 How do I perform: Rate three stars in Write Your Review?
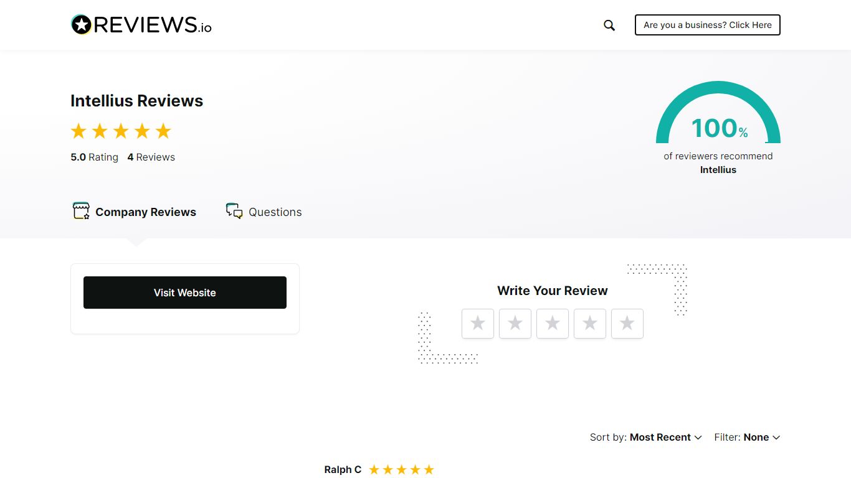coord(553,324)
